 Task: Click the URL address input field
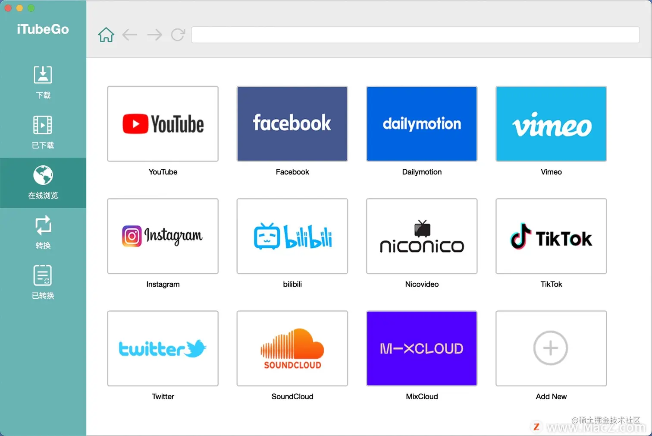(x=415, y=35)
